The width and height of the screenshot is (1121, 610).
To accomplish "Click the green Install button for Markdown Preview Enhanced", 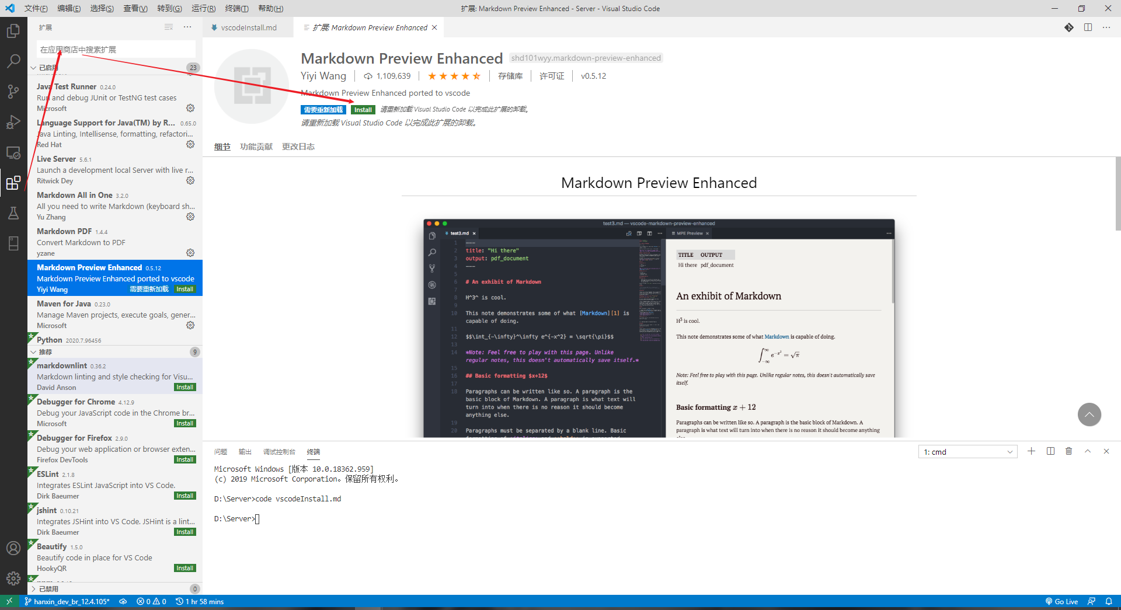I will (363, 110).
